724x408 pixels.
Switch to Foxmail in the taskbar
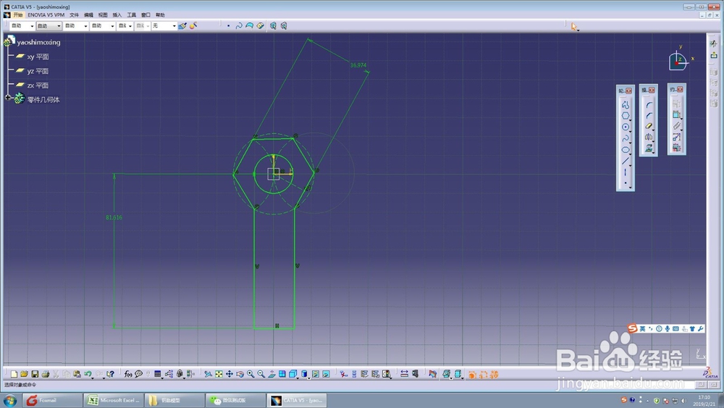tap(51, 400)
